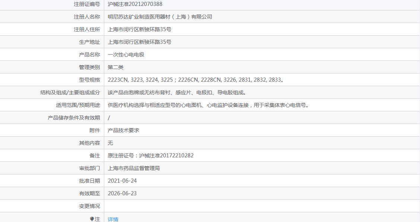Click the 其他内容 label
The height and width of the screenshot is (222, 420).
coord(89,143)
